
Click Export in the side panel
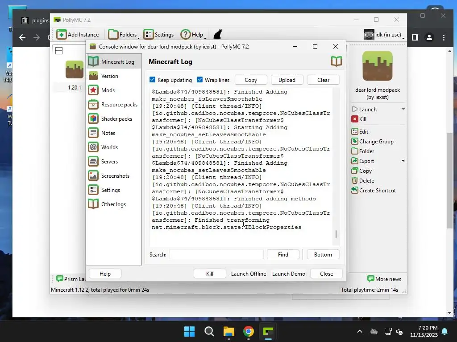pyautogui.click(x=363, y=161)
